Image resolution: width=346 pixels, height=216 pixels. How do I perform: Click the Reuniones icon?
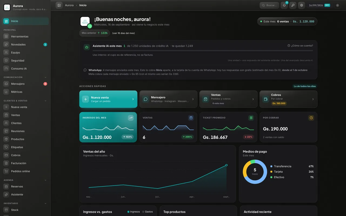[6, 131]
